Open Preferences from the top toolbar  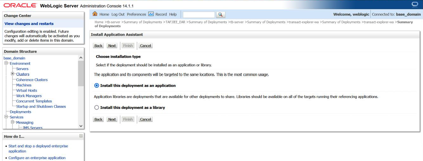136,15
